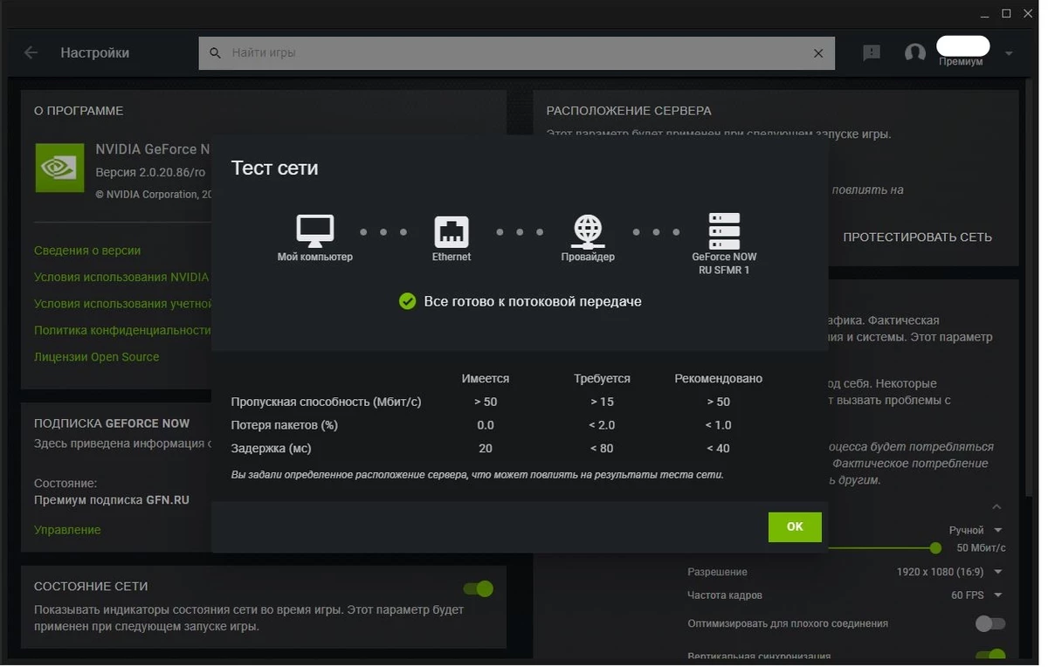Open Сведения о версии link

pos(87,251)
